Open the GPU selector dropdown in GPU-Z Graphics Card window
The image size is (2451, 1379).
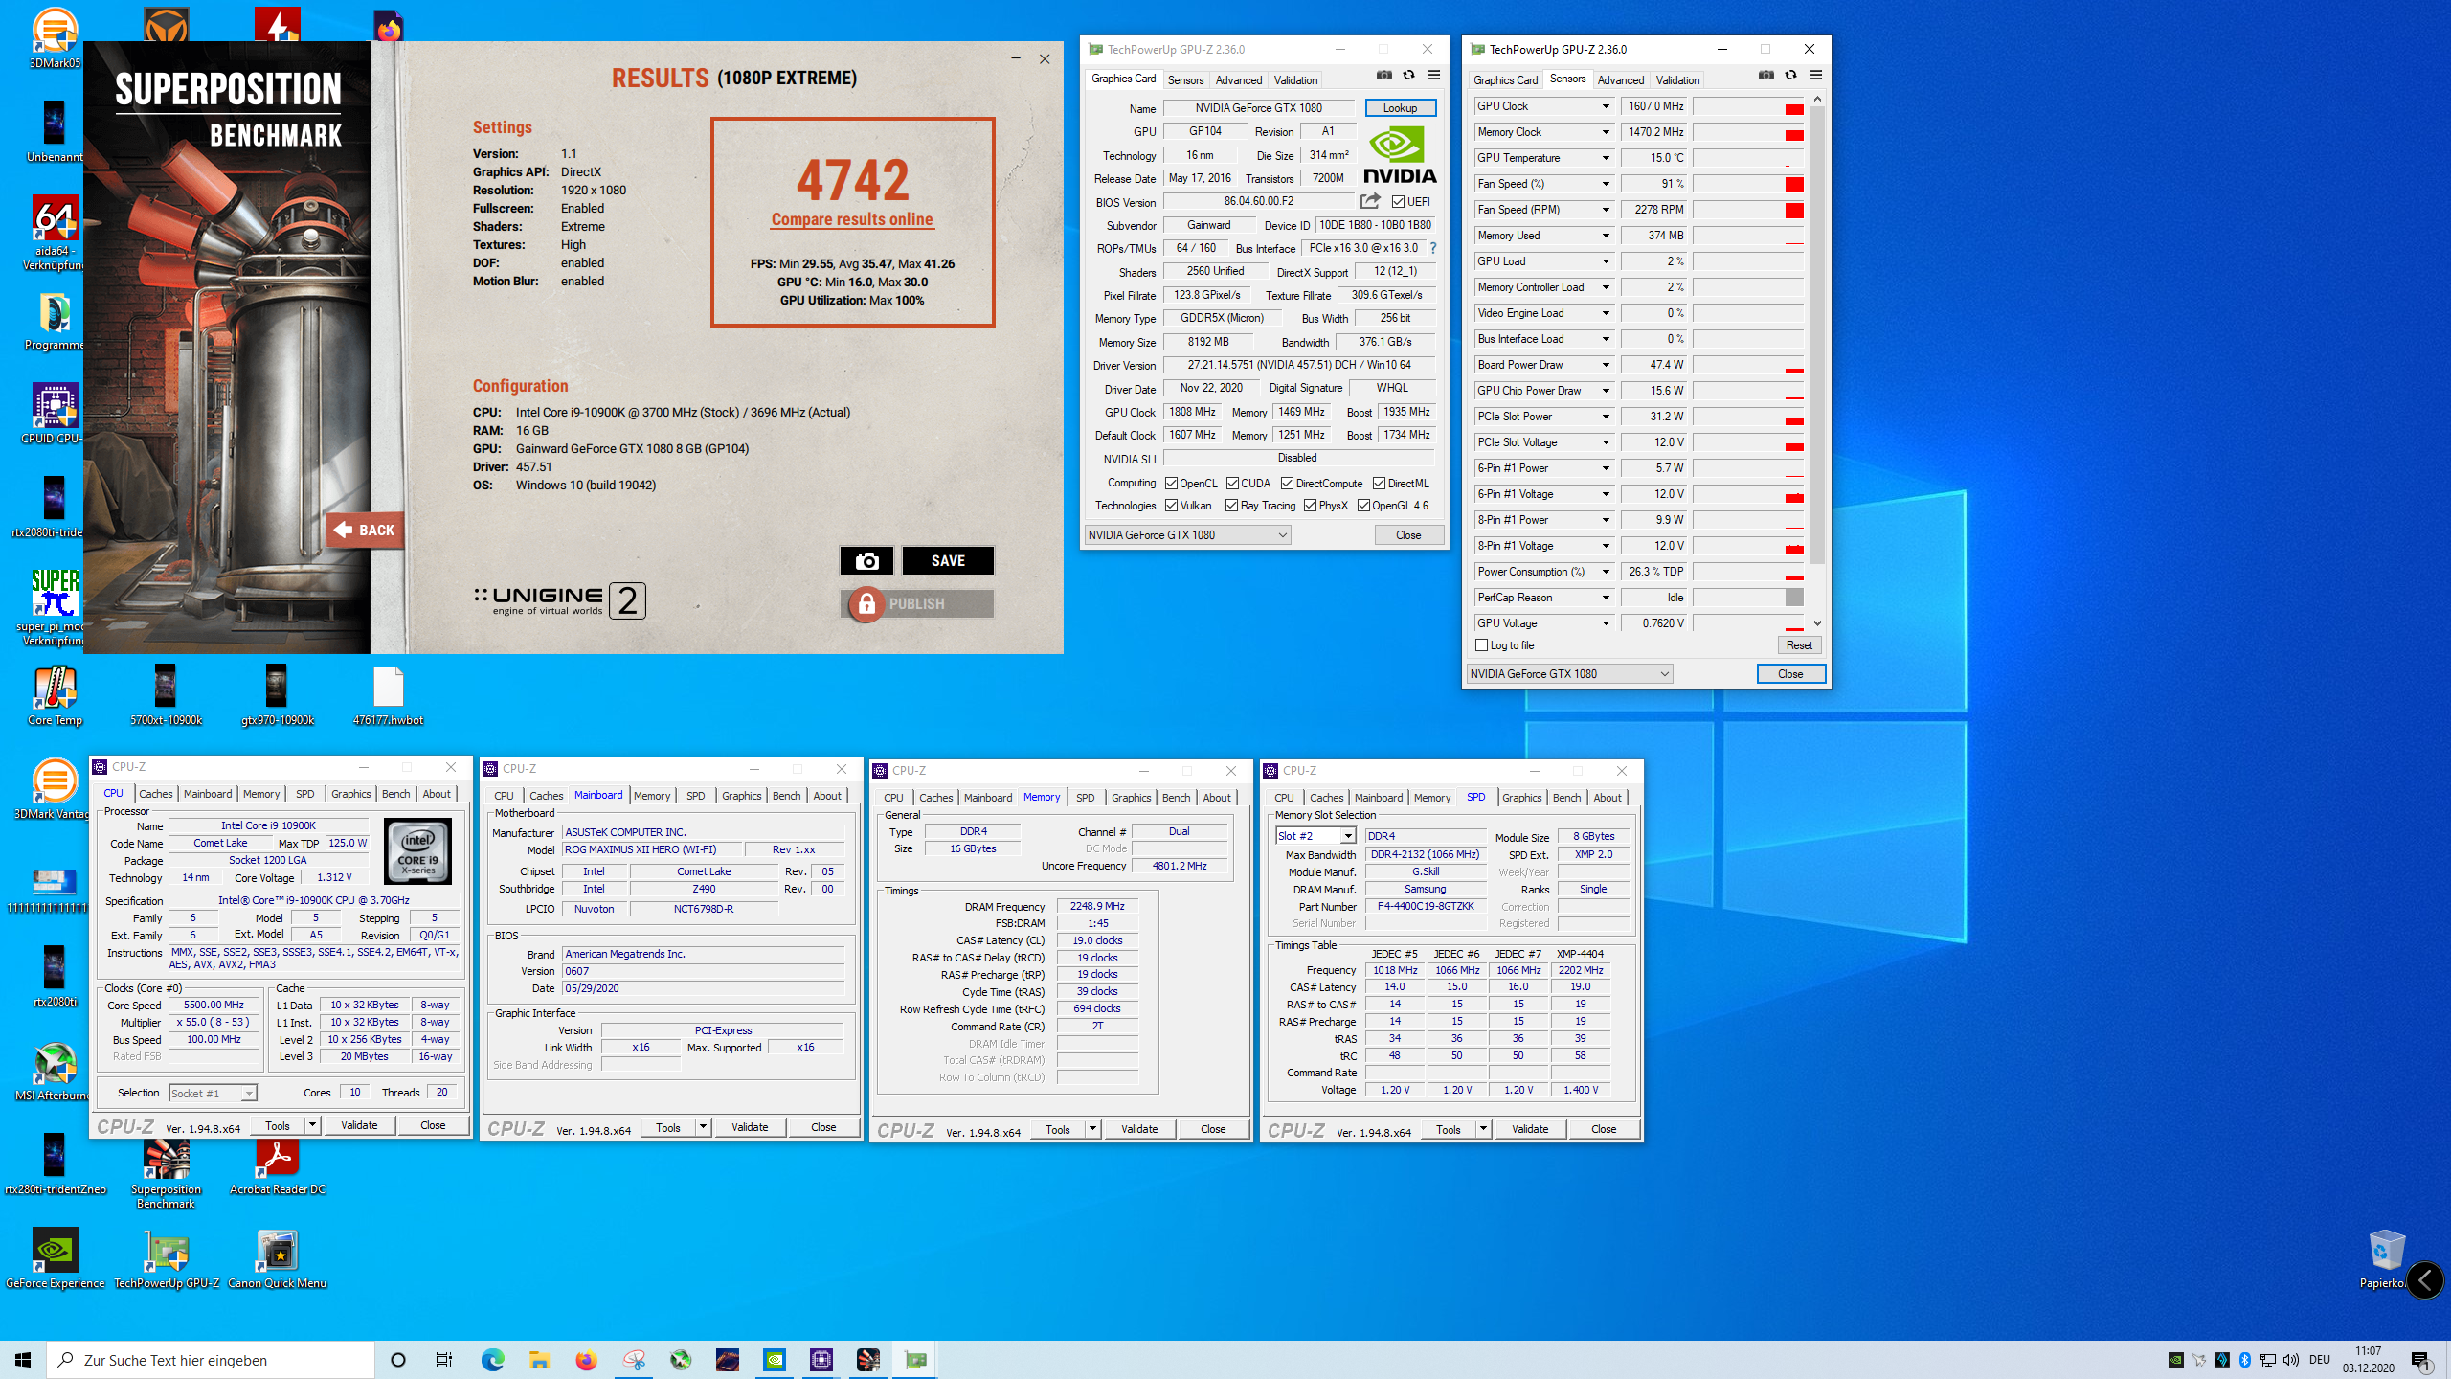tap(1188, 535)
